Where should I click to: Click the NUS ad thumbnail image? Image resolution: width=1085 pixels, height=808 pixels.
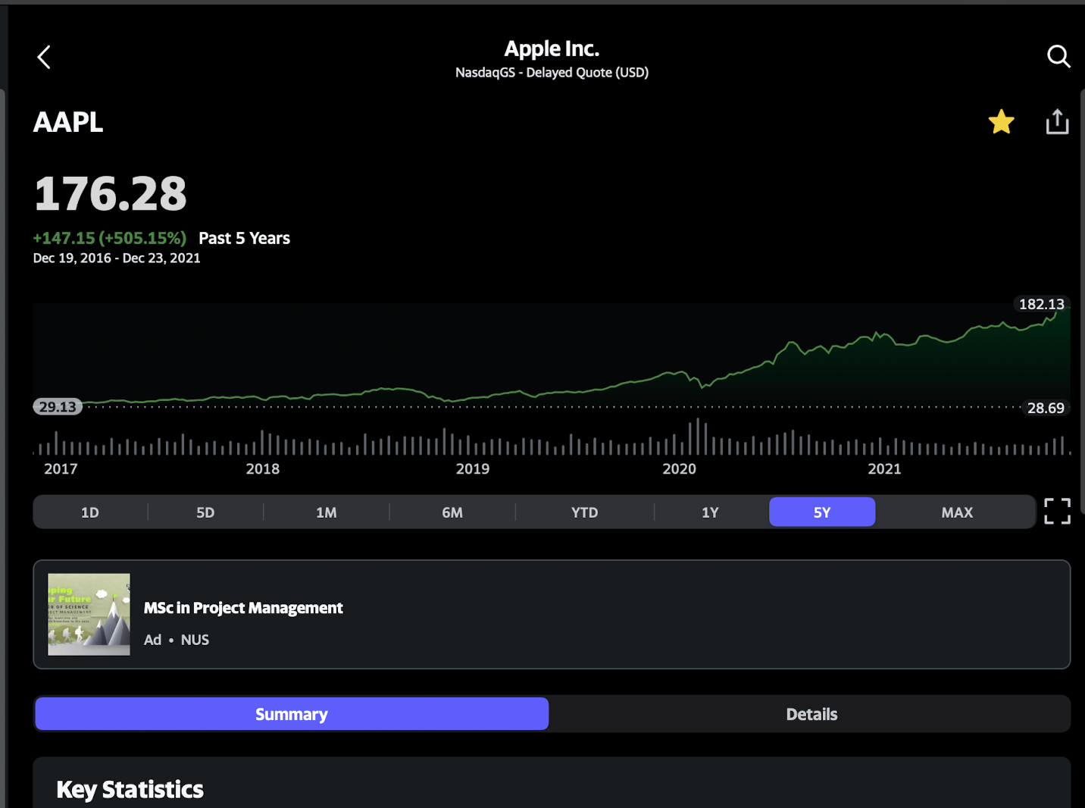click(89, 615)
